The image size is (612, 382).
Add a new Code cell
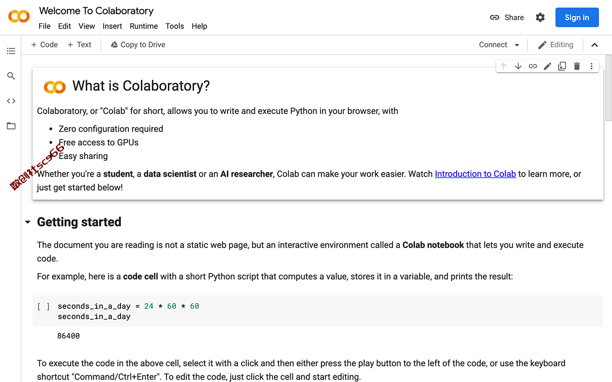44,45
